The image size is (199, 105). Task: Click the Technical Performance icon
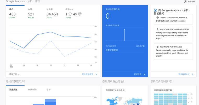157,47
